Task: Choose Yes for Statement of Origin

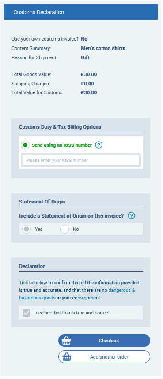Action: tap(27, 229)
